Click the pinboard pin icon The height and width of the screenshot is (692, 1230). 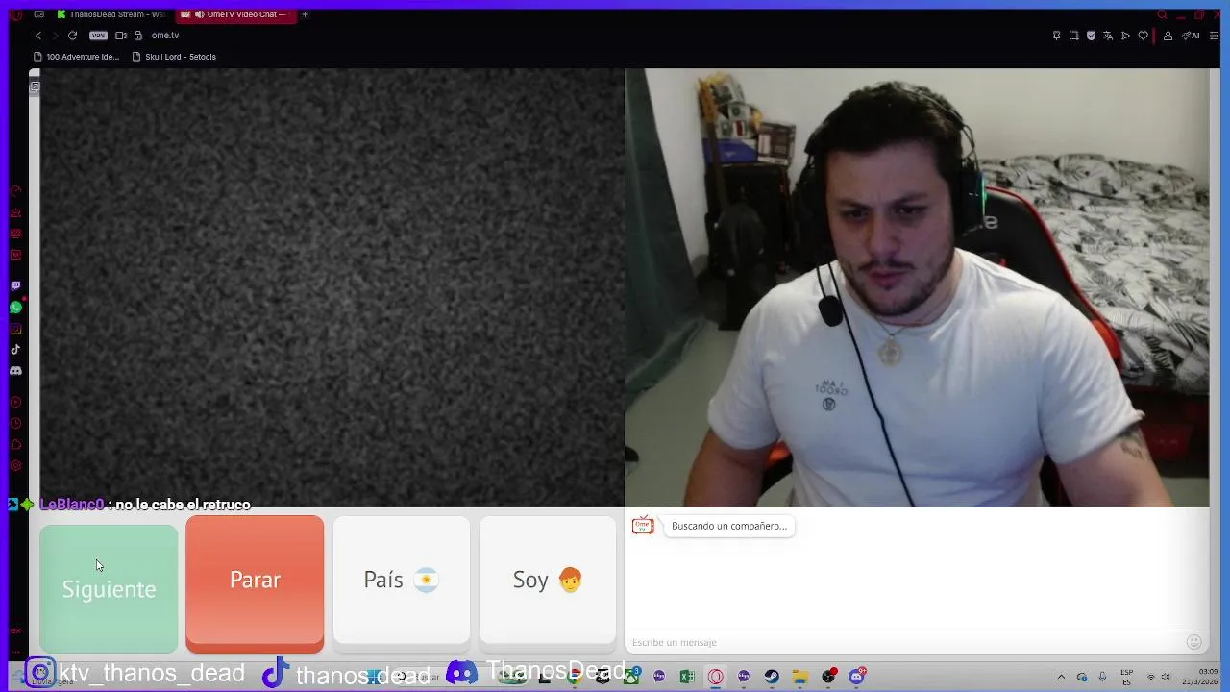(x=1056, y=36)
